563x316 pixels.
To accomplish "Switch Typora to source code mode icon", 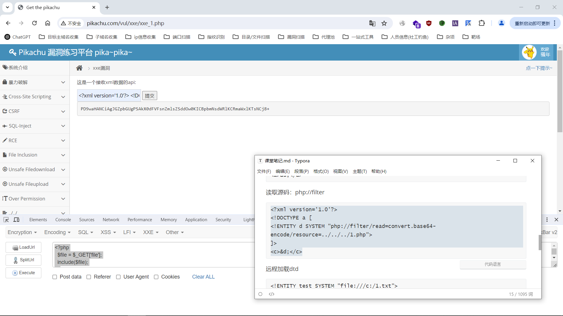I will tap(272, 294).
